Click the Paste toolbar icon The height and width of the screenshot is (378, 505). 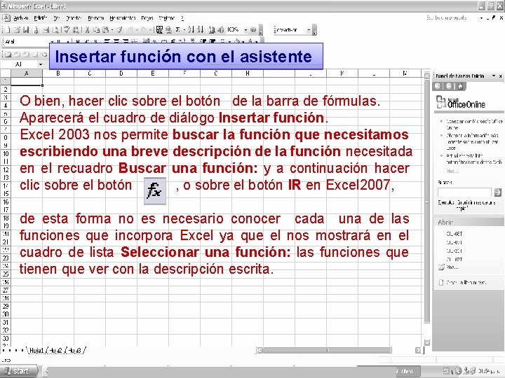pyautogui.click(x=105, y=30)
